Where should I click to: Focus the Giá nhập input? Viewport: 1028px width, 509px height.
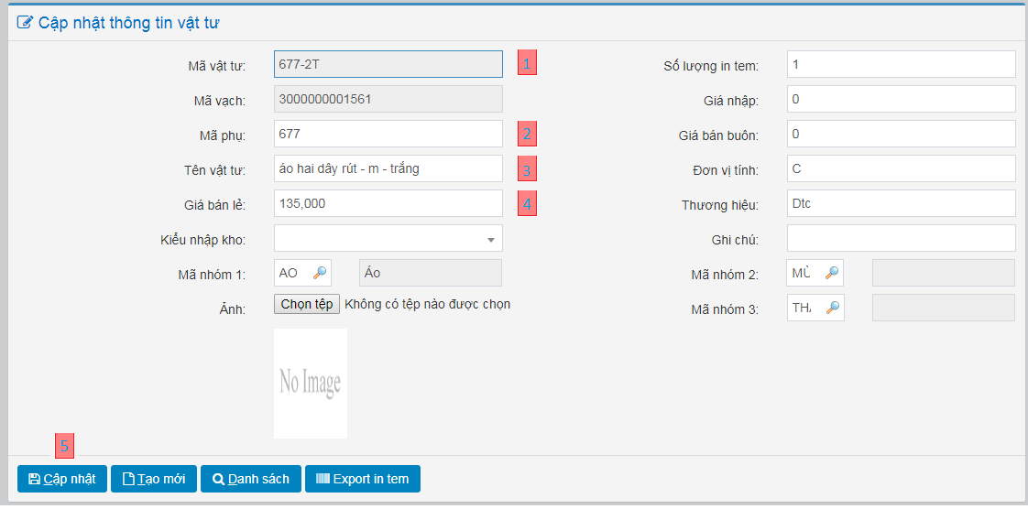[x=901, y=99]
